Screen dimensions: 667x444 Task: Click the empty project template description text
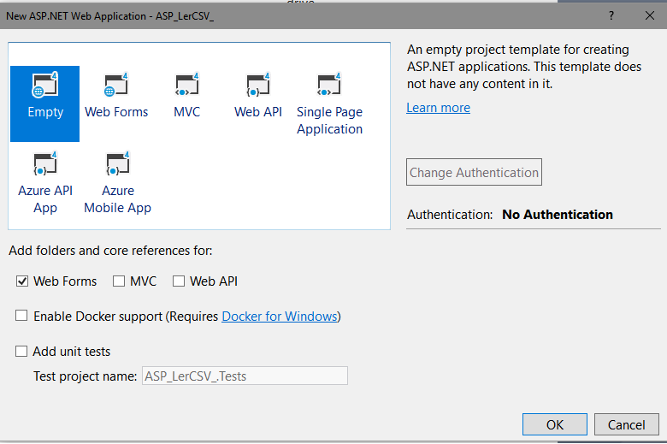point(524,67)
